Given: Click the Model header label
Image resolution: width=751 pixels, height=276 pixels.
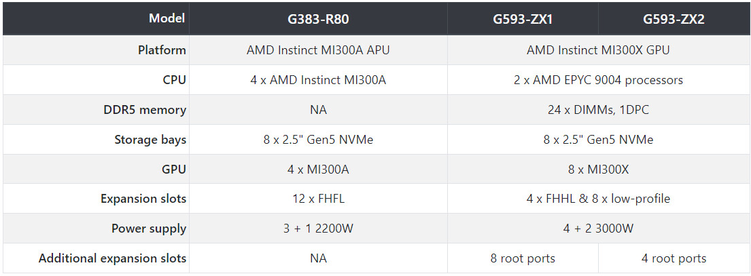Looking at the screenshot, I should (167, 18).
